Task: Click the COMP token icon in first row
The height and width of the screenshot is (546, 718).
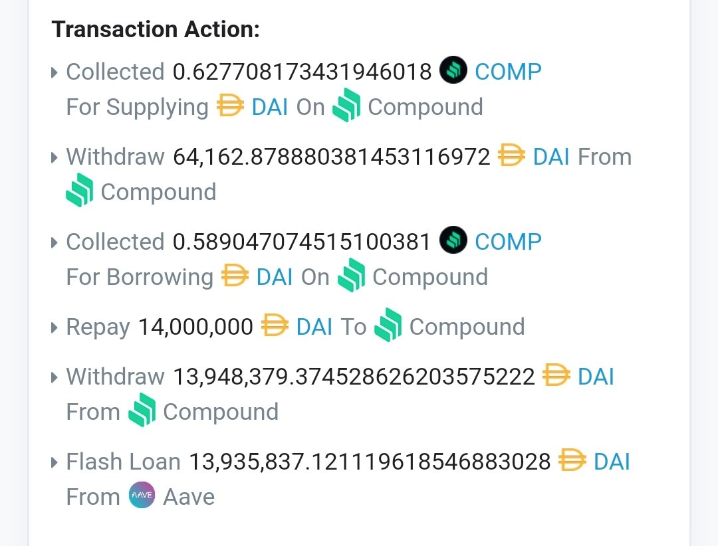Action: coord(453,70)
